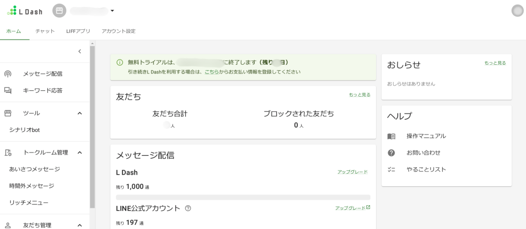The image size is (526, 229).
Task: Open the 操作マニュアル book icon
Action: pos(391,137)
